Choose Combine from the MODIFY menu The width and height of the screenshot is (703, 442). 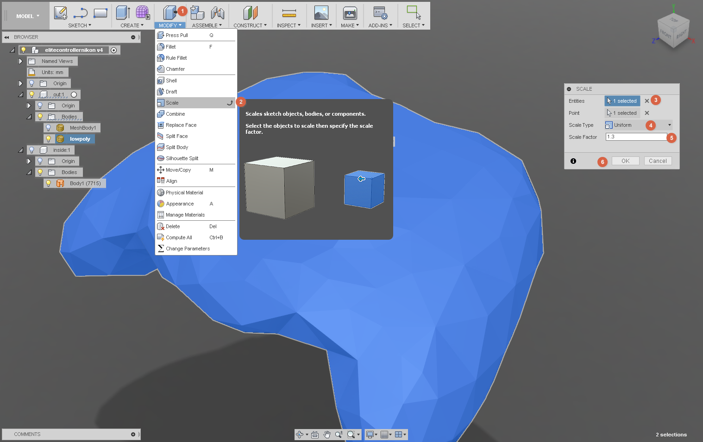click(x=196, y=114)
